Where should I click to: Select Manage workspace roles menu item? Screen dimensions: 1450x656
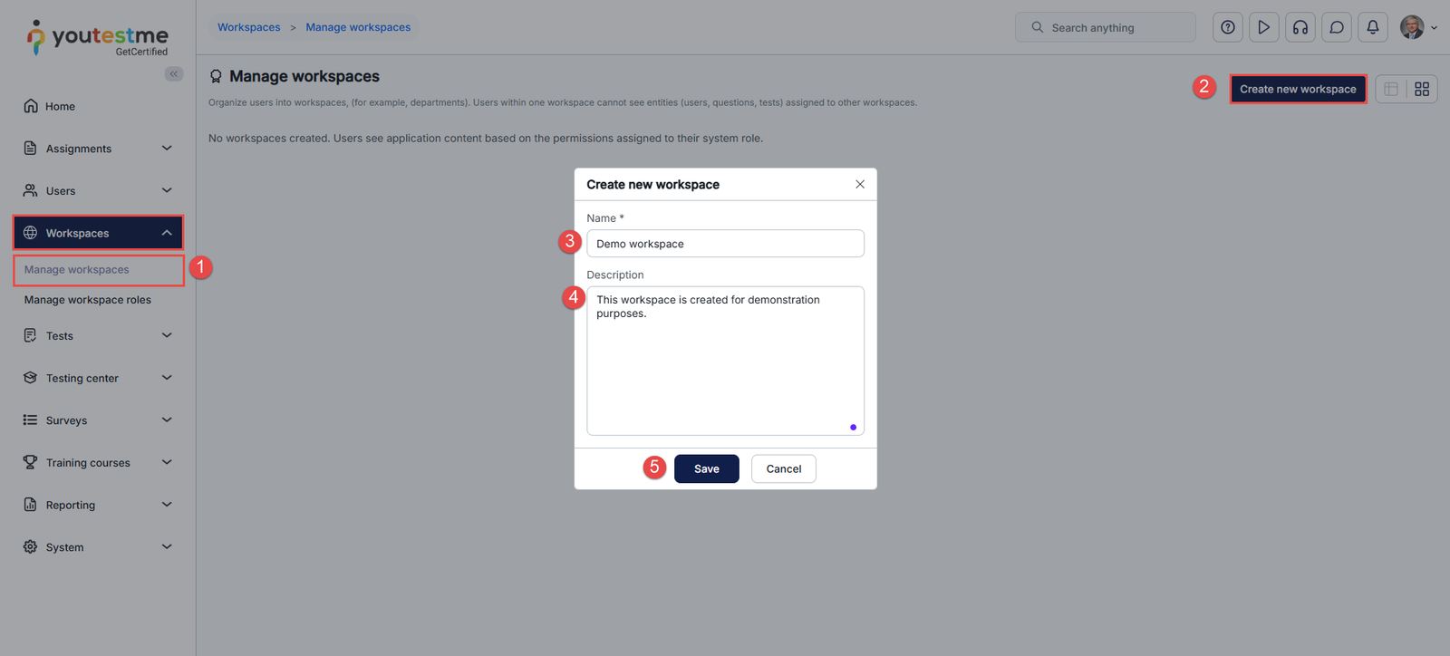point(88,300)
